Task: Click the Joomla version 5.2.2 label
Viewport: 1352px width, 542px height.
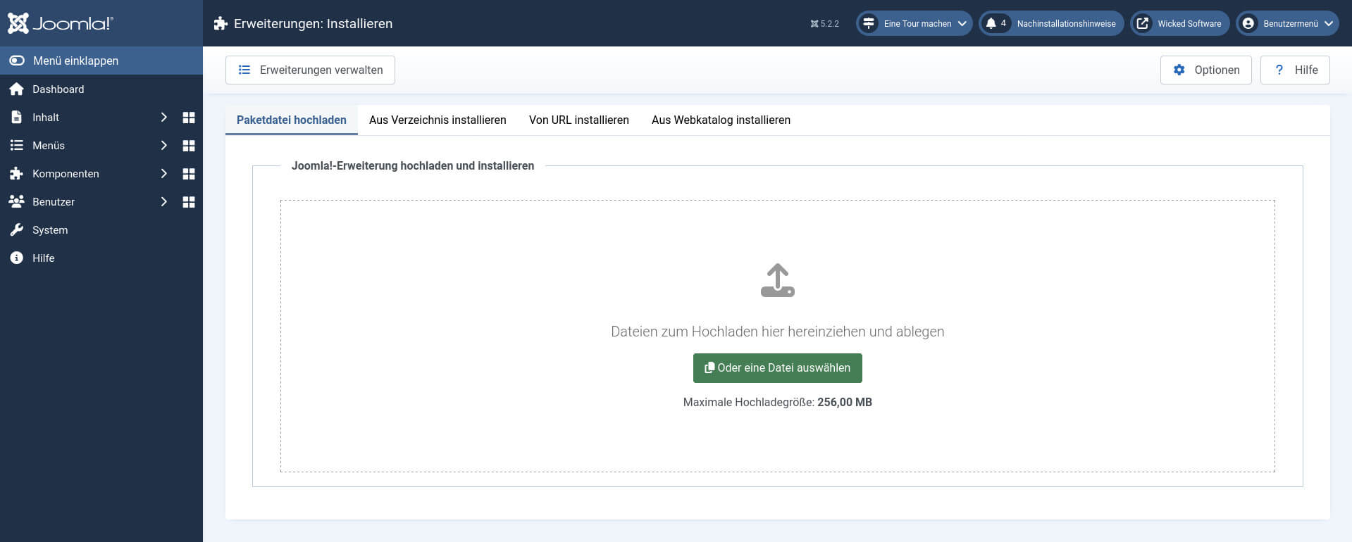Action: click(824, 24)
